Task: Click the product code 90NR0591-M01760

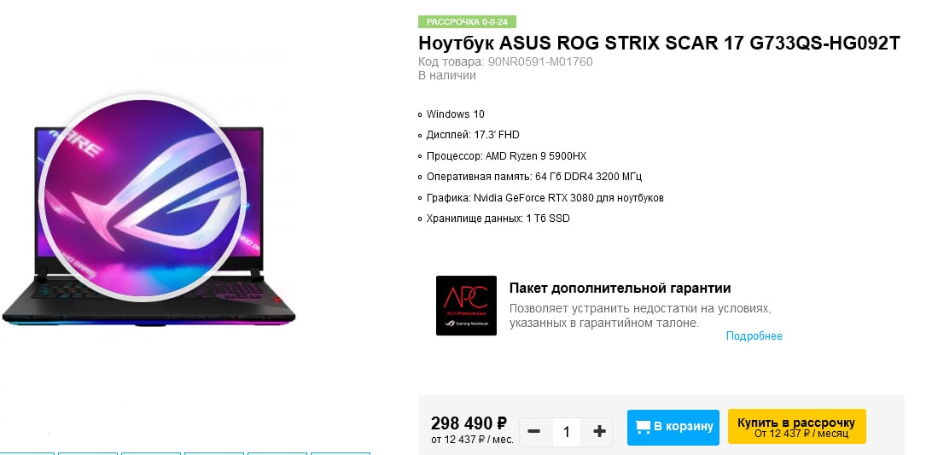Action: pos(540,61)
